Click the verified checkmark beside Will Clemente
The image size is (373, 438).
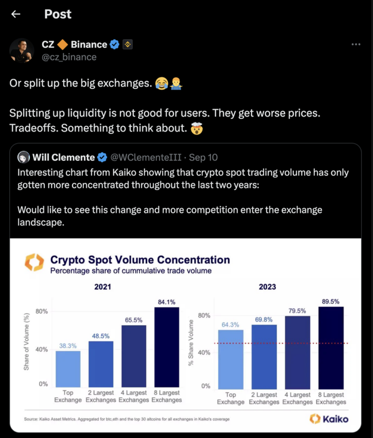(x=102, y=157)
